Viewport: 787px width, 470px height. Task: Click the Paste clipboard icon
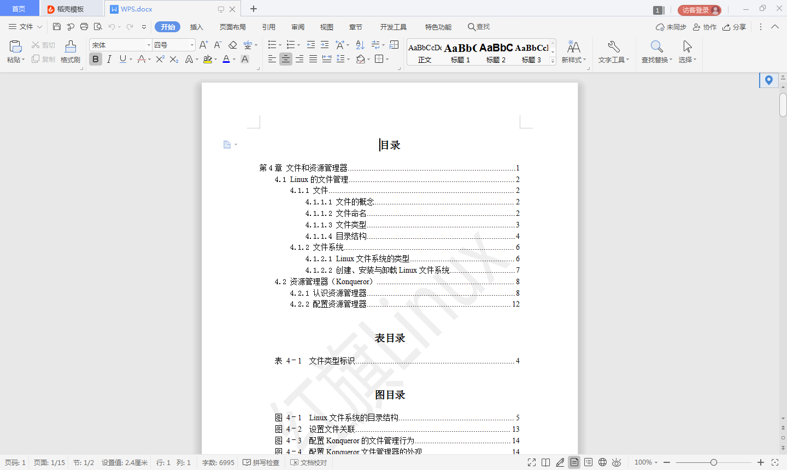(15, 46)
